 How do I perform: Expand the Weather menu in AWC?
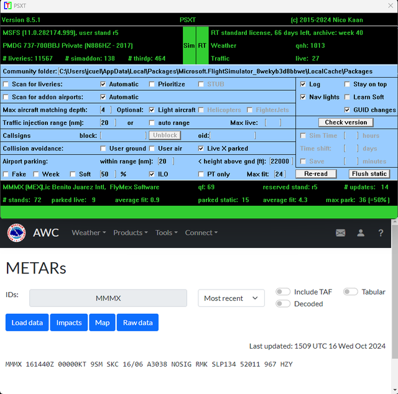pos(88,232)
